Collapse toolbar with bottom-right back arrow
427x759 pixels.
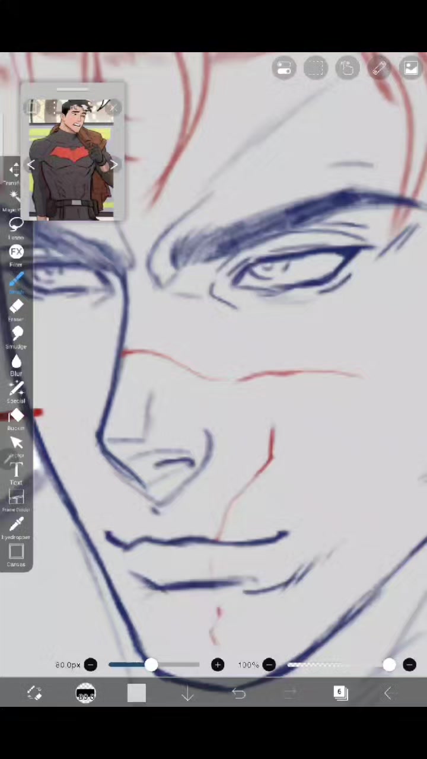(x=389, y=693)
